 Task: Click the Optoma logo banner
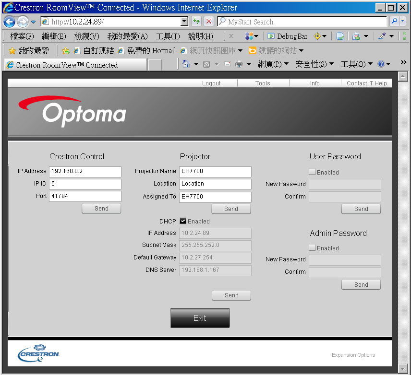(72, 112)
